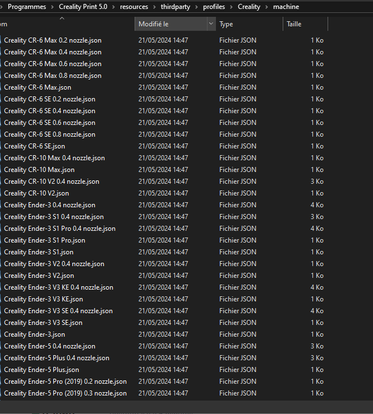The height and width of the screenshot is (414, 373).
Task: Select file Creality CR-6 Max 0.4 nozzle.json
Action: coord(53,52)
